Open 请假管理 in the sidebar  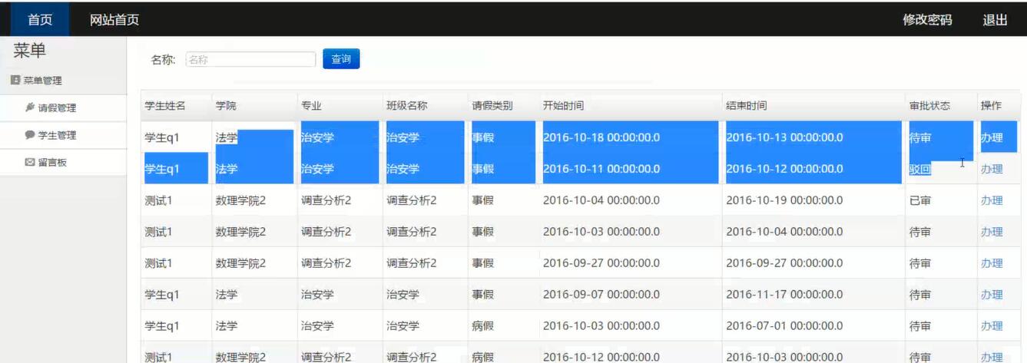pyautogui.click(x=57, y=108)
